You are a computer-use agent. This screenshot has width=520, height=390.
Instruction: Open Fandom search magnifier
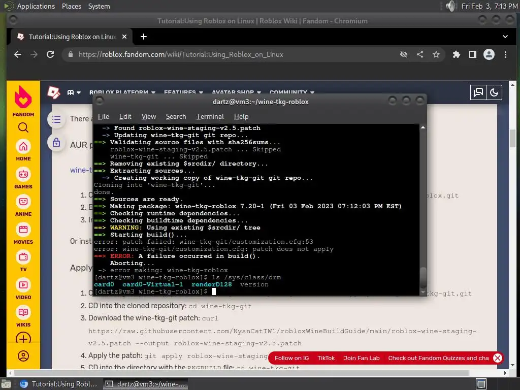(23, 127)
